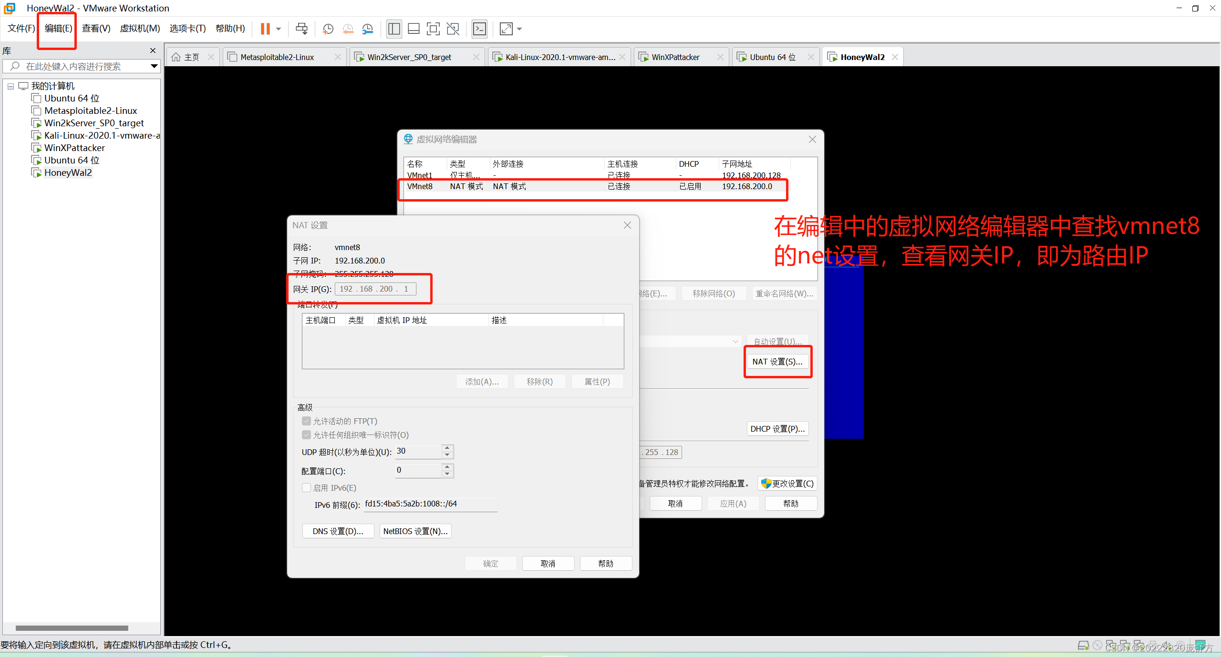Image resolution: width=1221 pixels, height=657 pixels.
Task: Enable the IPv6 checkbox
Action: [307, 488]
